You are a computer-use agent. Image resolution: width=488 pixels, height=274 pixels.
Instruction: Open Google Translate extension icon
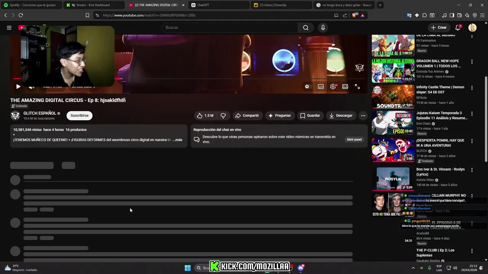click(409, 15)
